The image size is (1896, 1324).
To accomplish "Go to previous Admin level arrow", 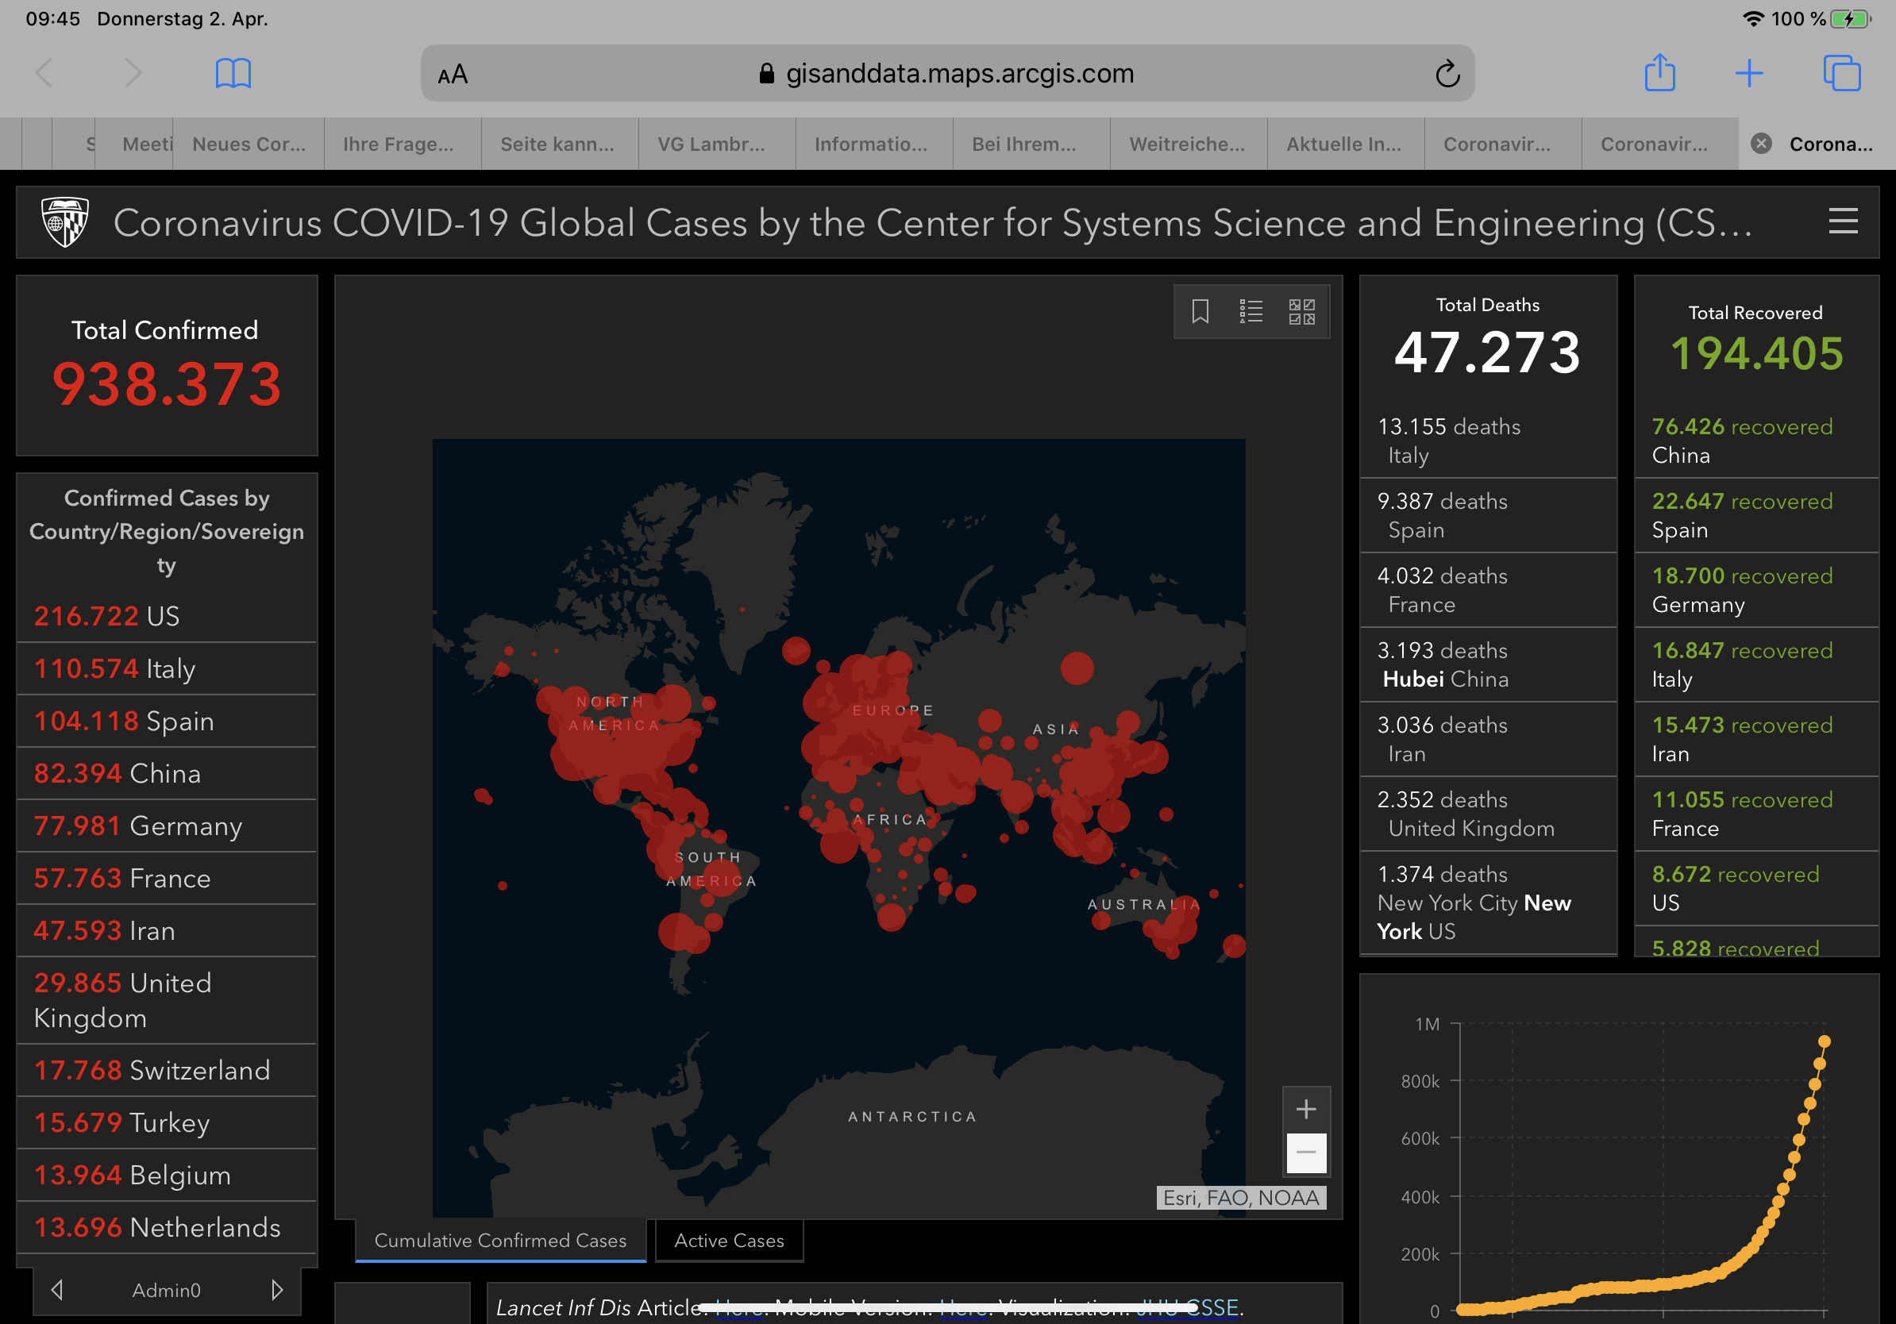I will [x=57, y=1289].
